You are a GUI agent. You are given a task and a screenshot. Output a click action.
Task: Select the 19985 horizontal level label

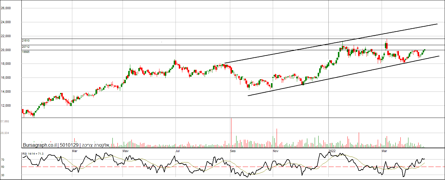pyautogui.click(x=26, y=52)
